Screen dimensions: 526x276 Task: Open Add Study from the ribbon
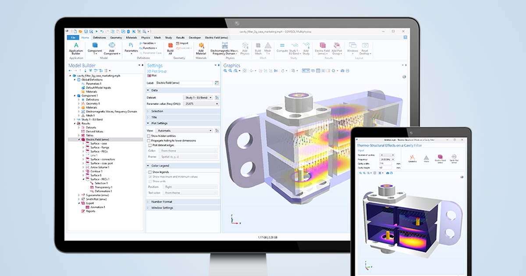(307, 46)
